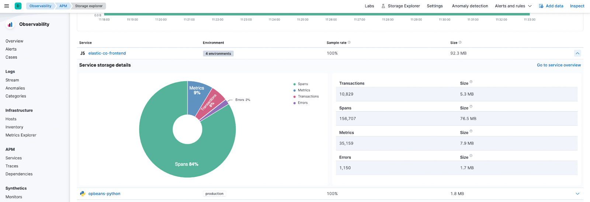This screenshot has width=590, height=202.
Task: Toggle the Spans legend item
Action: click(x=303, y=84)
